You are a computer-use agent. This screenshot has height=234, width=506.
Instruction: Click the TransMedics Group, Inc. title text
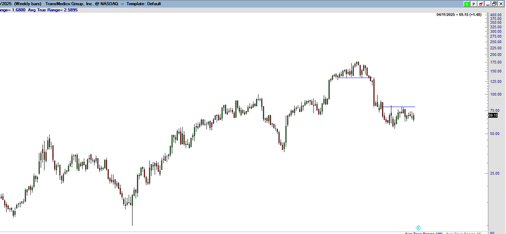(x=69, y=4)
